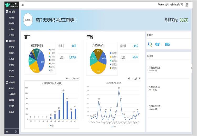
Task: Click 上海市 legend color square
Action: (x=49, y=53)
